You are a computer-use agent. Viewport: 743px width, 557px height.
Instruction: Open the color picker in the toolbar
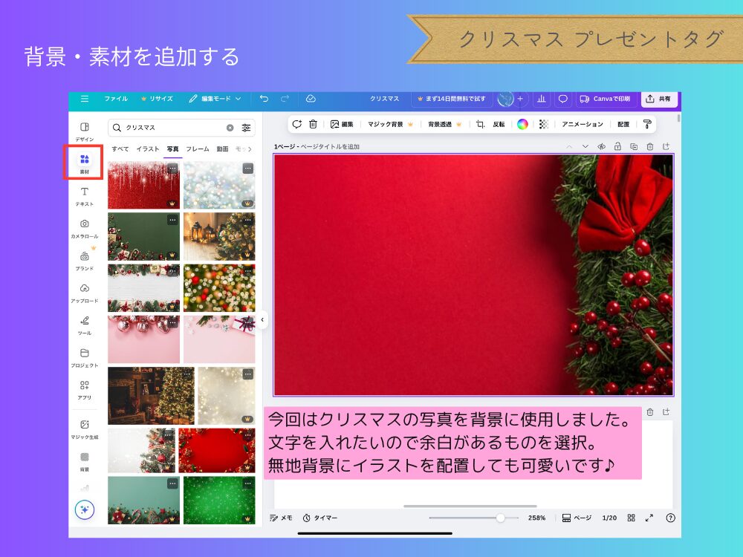[523, 124]
